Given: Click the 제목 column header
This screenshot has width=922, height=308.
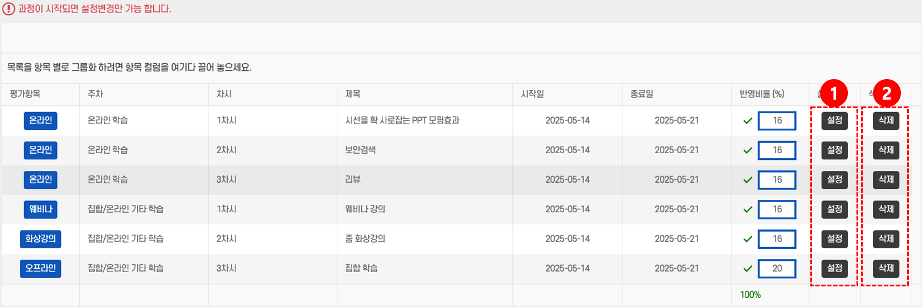Looking at the screenshot, I should tap(353, 94).
